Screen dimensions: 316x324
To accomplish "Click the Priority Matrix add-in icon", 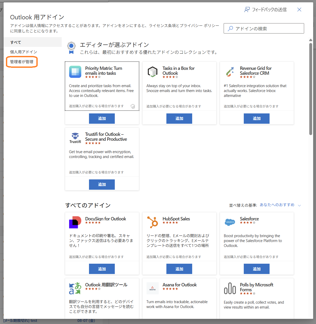I will pyautogui.click(x=75, y=72).
